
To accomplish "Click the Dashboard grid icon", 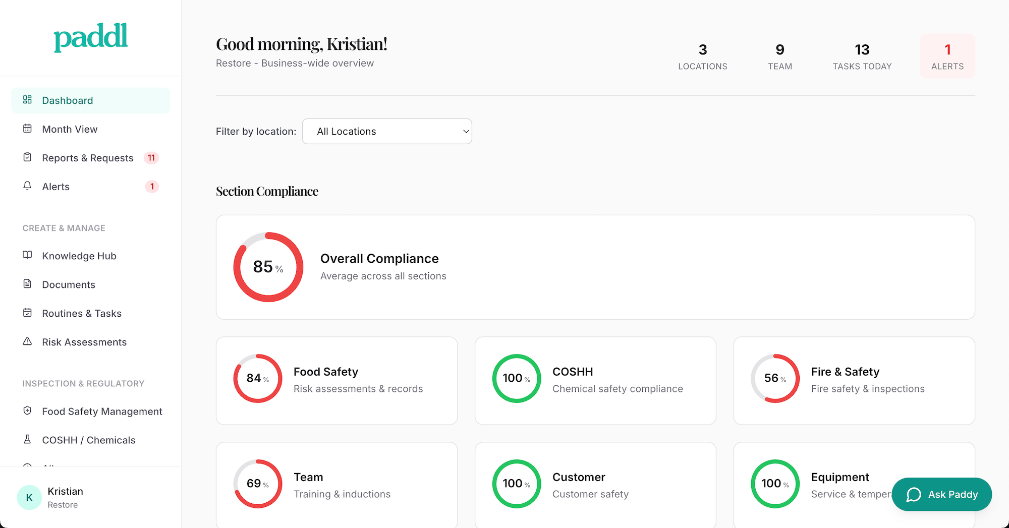I will [x=27, y=100].
